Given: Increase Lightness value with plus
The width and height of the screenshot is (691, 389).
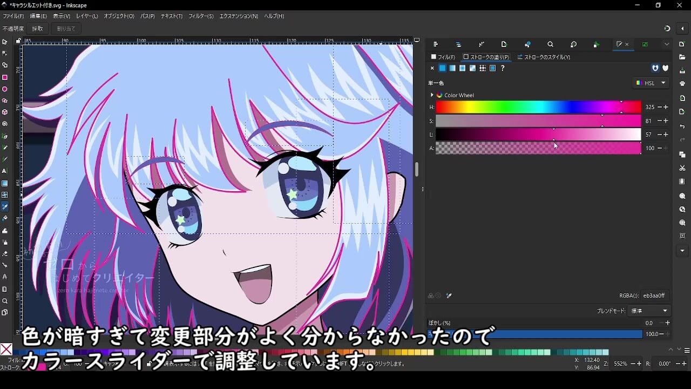Looking at the screenshot, I should click(x=666, y=135).
